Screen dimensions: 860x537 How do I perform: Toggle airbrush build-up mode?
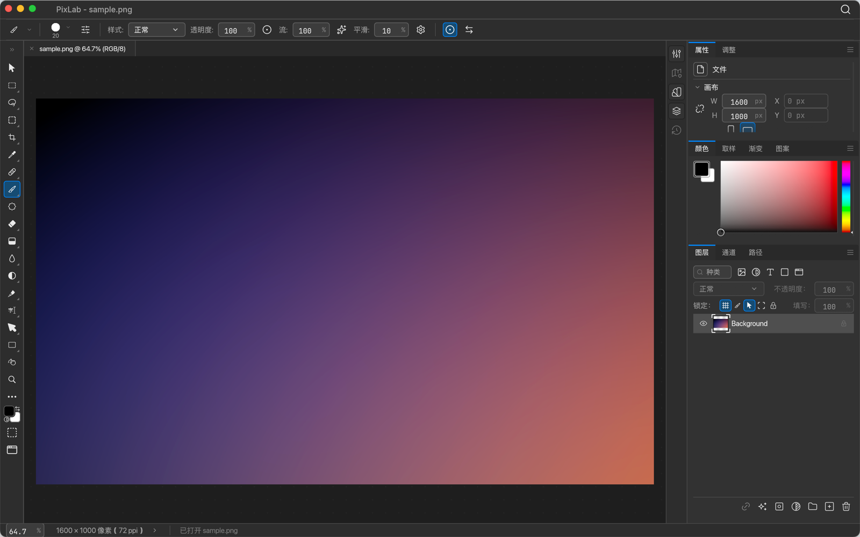click(341, 30)
